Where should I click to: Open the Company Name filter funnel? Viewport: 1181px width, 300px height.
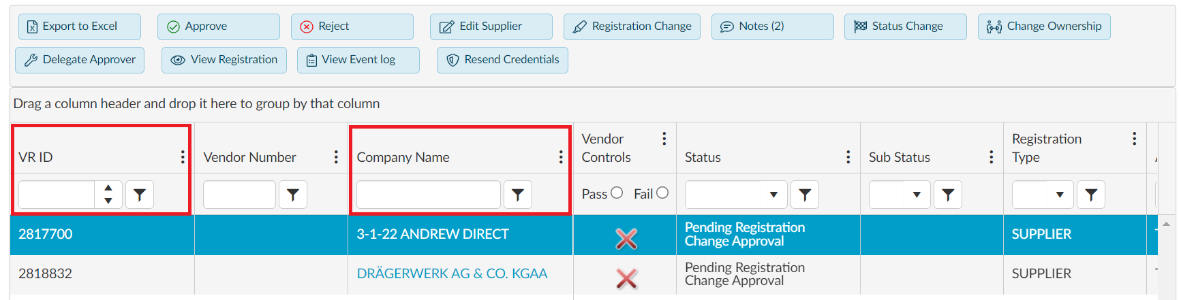point(518,195)
